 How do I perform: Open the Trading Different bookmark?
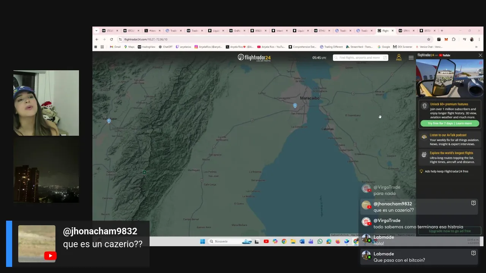tap(331, 47)
